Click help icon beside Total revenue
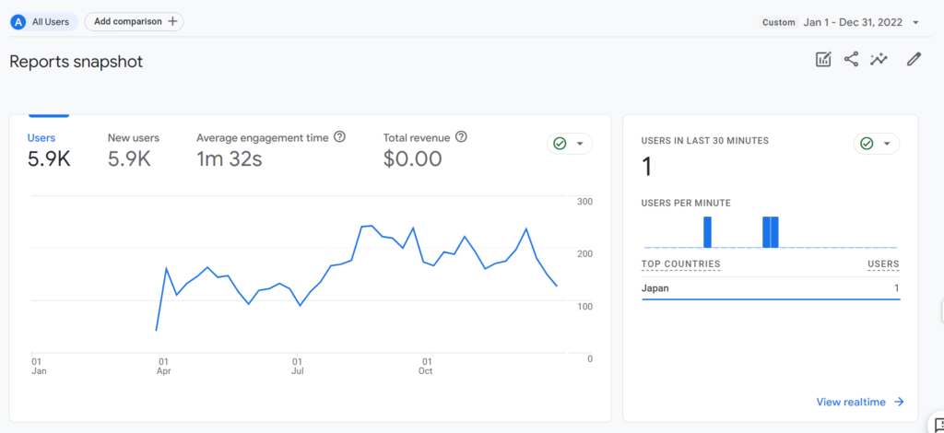 click(x=461, y=137)
